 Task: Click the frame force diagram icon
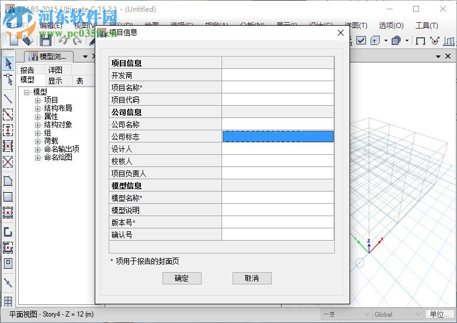(x=449, y=41)
